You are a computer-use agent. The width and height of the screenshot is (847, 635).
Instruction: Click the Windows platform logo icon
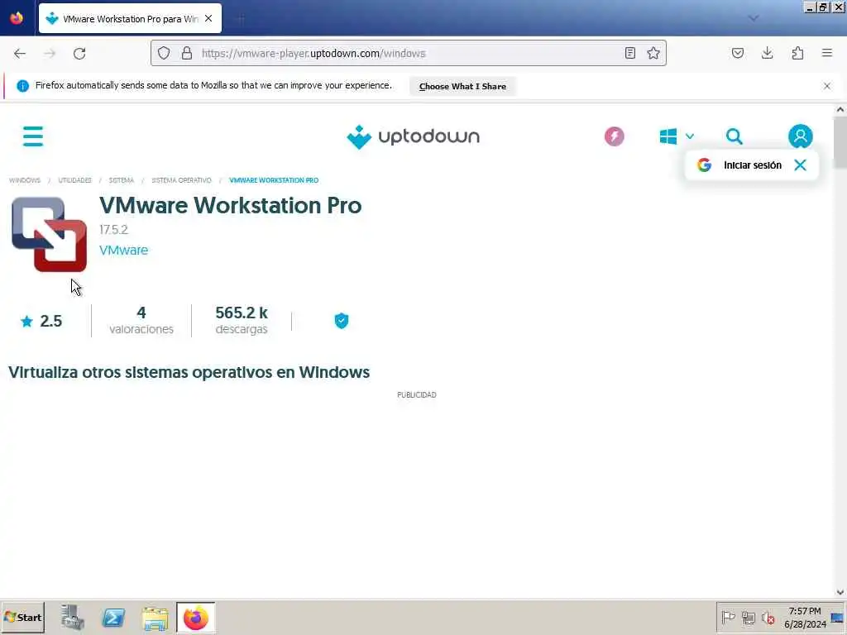click(668, 136)
